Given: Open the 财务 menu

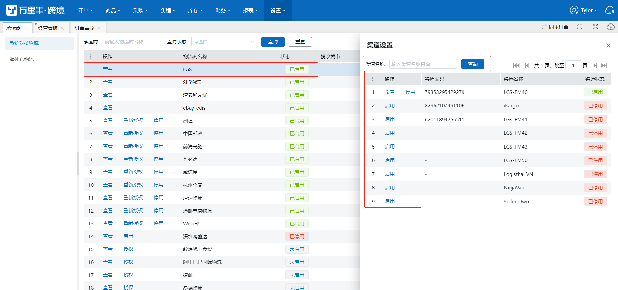Looking at the screenshot, I should click(223, 10).
